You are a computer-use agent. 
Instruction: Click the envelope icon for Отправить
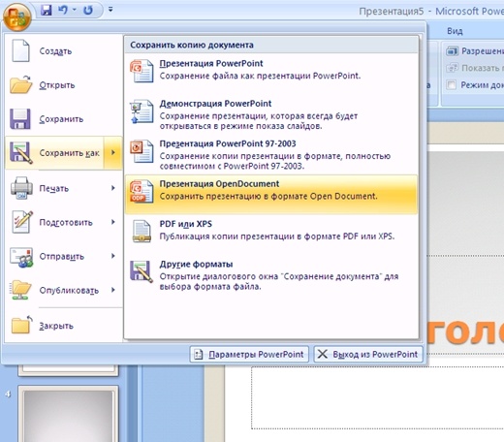(x=21, y=257)
